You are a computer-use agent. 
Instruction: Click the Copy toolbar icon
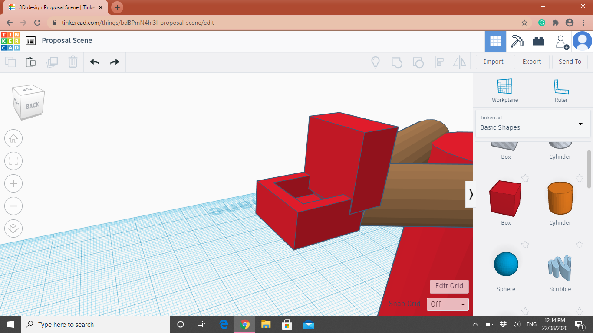coord(10,62)
